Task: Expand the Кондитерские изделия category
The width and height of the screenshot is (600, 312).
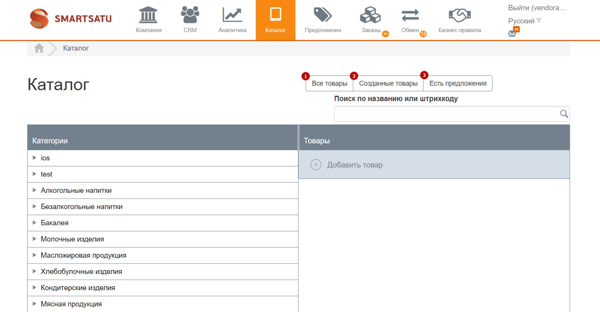Action: 34,287
